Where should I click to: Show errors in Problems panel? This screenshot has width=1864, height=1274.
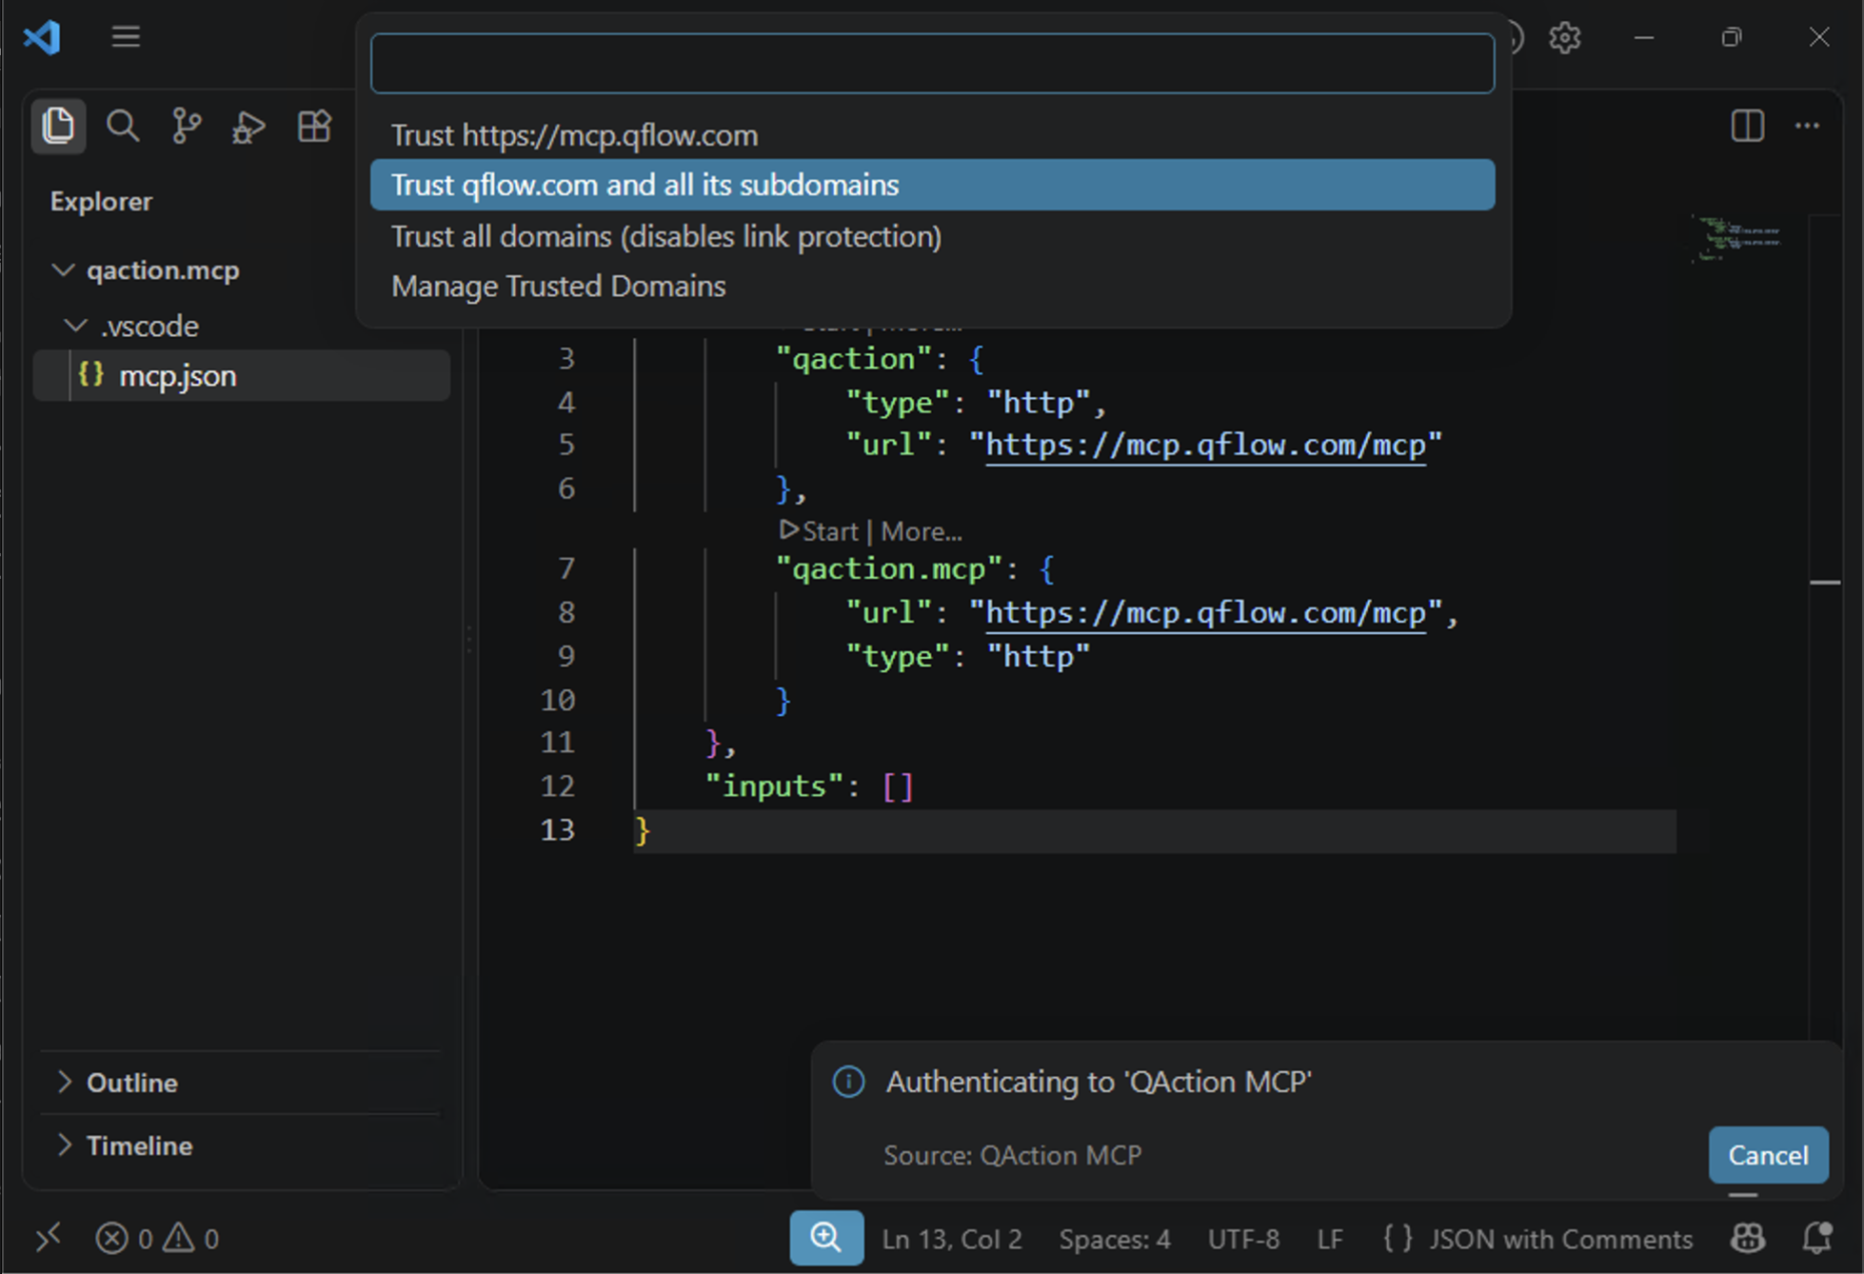pos(124,1238)
